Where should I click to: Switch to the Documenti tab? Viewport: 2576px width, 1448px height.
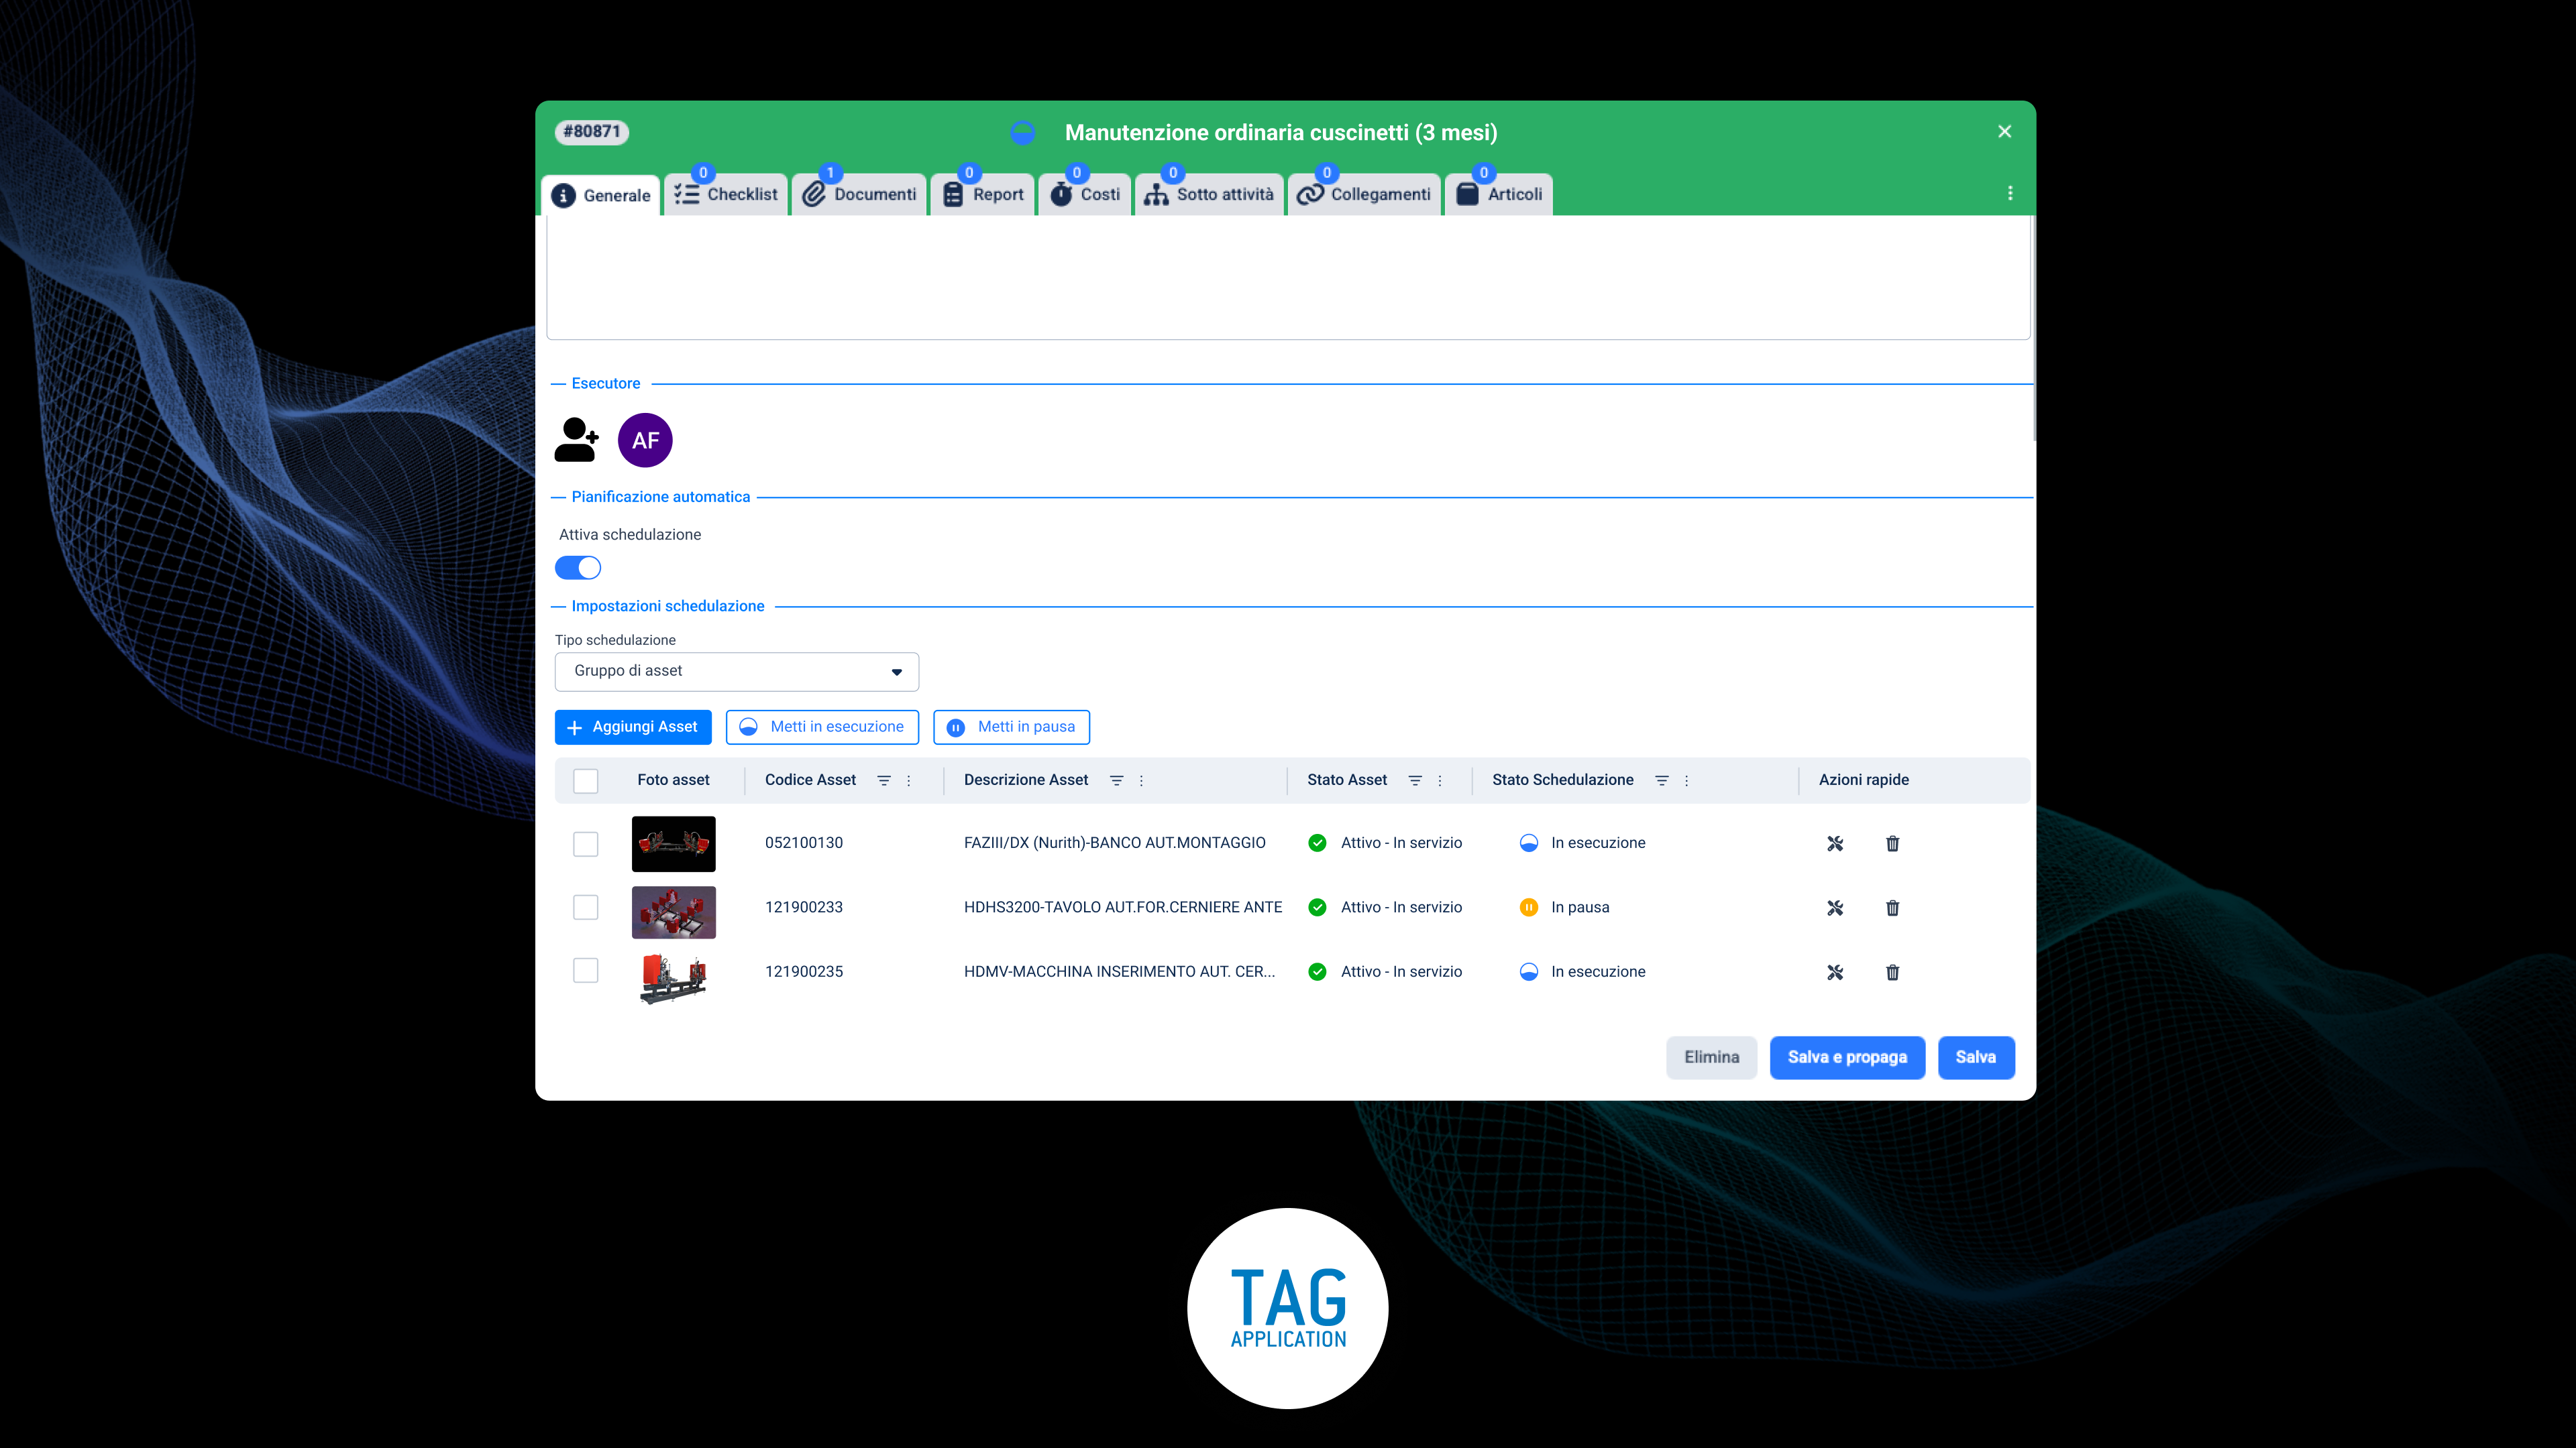[x=859, y=194]
